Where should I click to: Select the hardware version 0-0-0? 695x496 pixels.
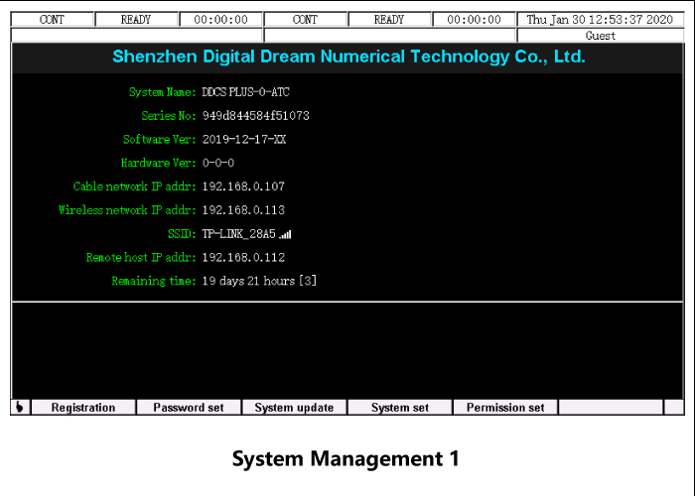click(218, 163)
